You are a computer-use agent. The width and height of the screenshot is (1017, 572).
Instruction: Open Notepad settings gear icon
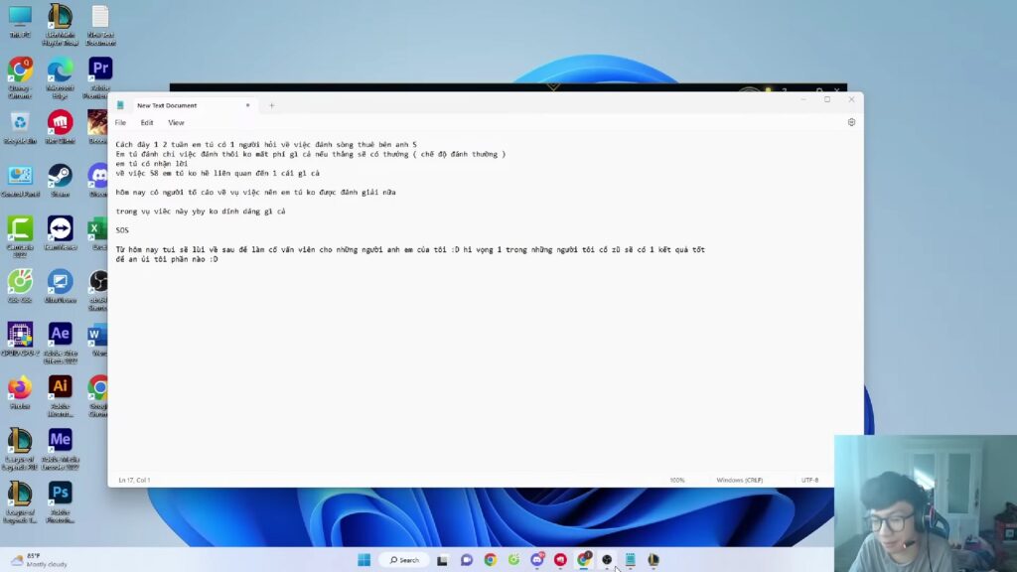tap(851, 122)
